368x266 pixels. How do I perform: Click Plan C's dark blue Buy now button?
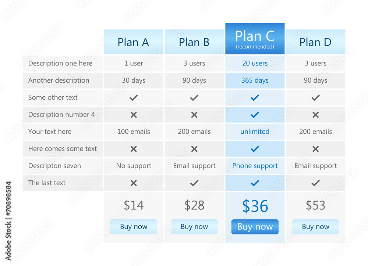pyautogui.click(x=255, y=227)
